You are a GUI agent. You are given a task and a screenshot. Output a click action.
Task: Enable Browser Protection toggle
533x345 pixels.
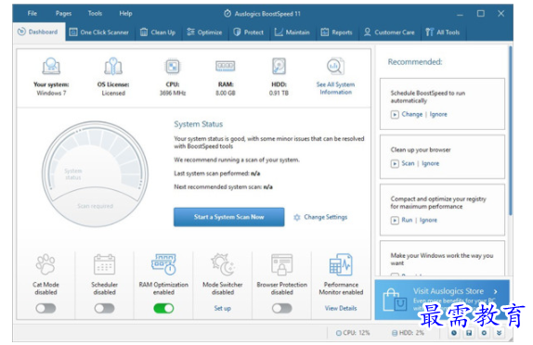[281, 308]
